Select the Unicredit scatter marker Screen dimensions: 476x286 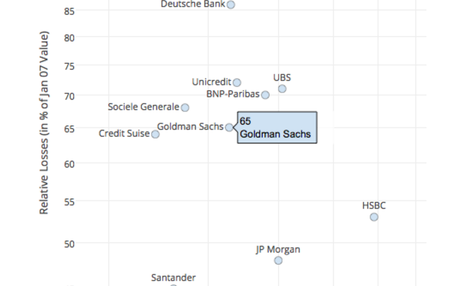pyautogui.click(x=237, y=82)
